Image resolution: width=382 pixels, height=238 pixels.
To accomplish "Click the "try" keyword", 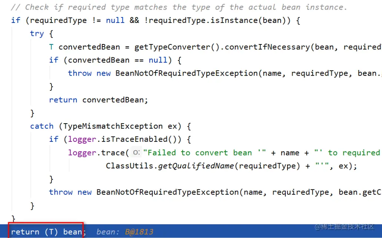I will pos(37,34).
